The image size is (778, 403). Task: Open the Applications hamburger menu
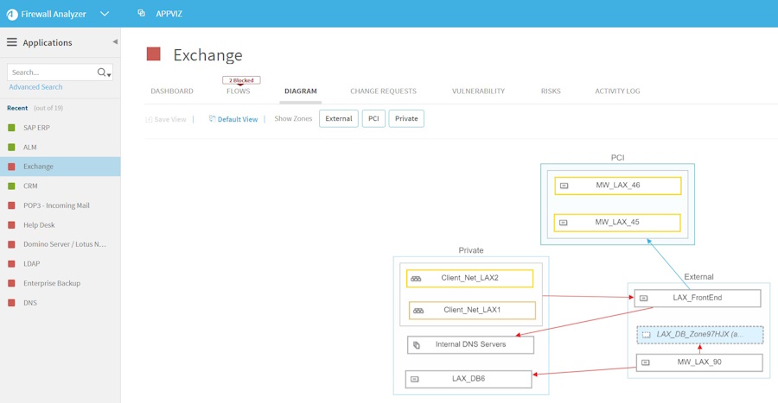tap(12, 42)
